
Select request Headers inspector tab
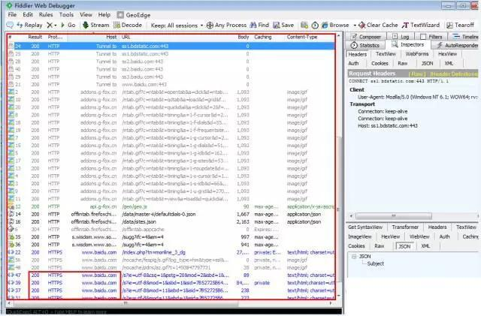(358, 54)
